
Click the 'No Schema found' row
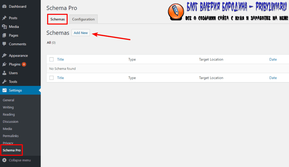[168, 69]
